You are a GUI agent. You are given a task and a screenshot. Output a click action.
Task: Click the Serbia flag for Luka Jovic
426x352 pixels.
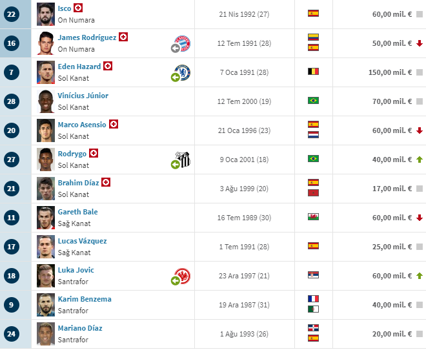313,274
